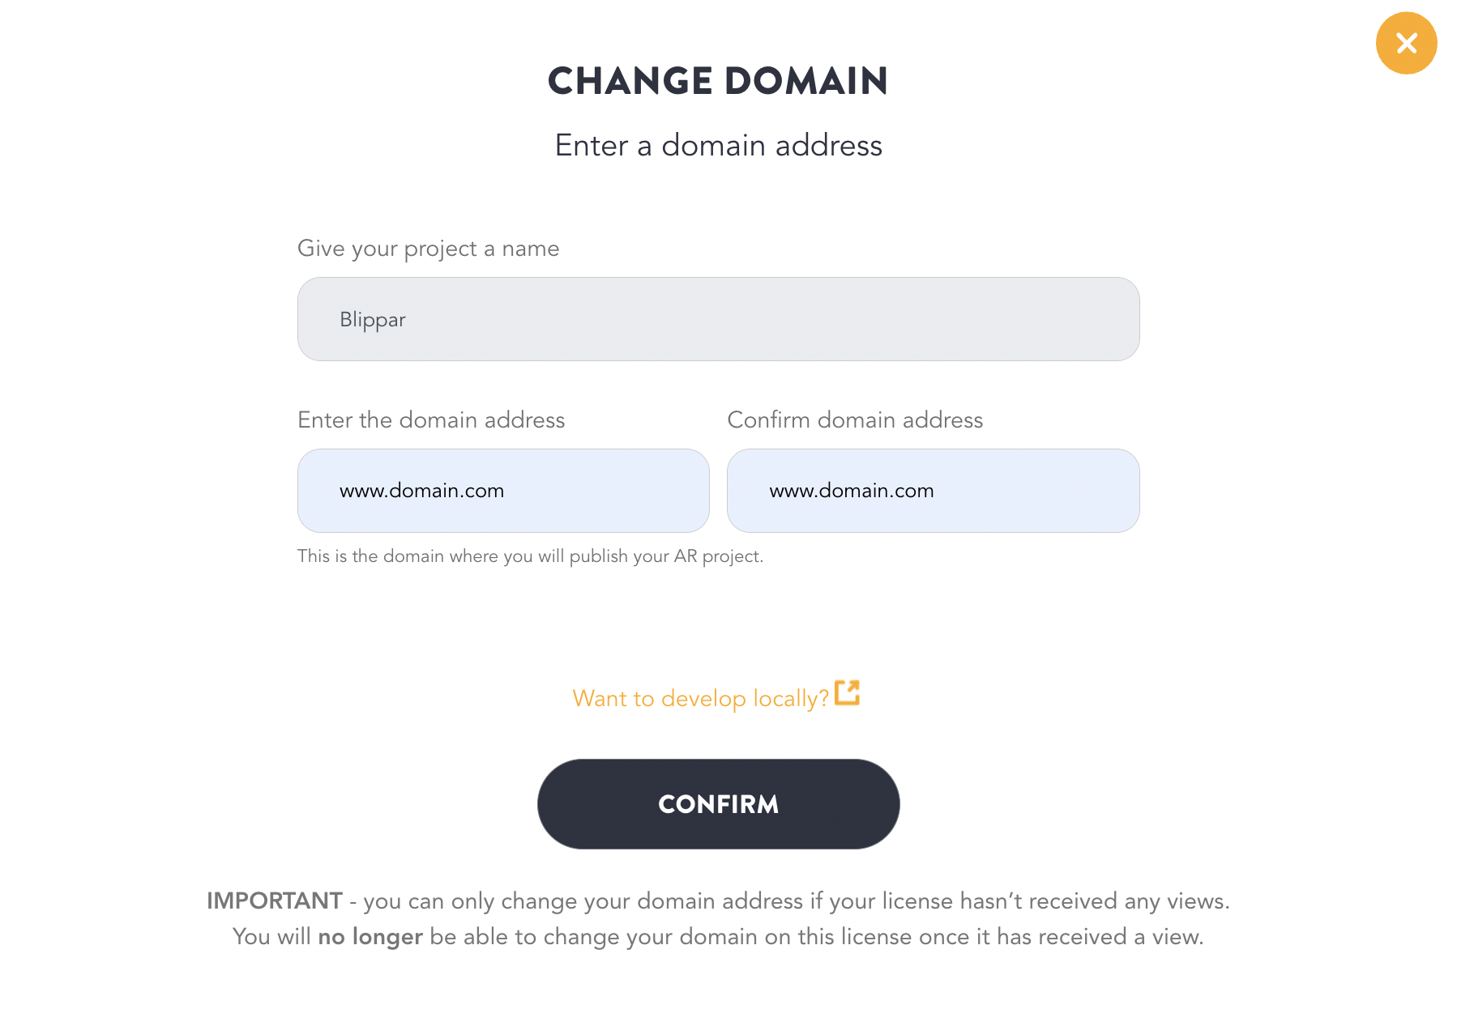This screenshot has width=1457, height=1009.
Task: Click the "Confirm domain address" label
Action: (x=855, y=420)
